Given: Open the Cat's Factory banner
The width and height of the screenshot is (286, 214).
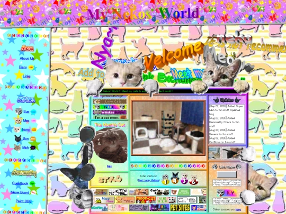Looking at the screenshot, I should (159, 192).
